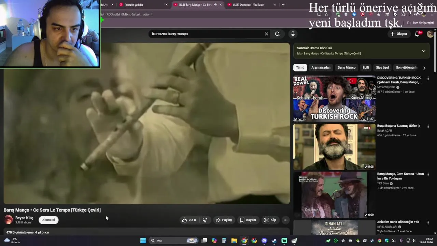Image resolution: width=437 pixels, height=246 pixels.
Task: Select the İlgili filter chip
Action: tap(366, 68)
